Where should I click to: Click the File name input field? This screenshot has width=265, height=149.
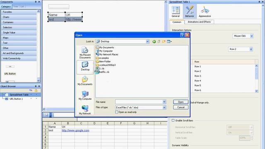click(139, 102)
